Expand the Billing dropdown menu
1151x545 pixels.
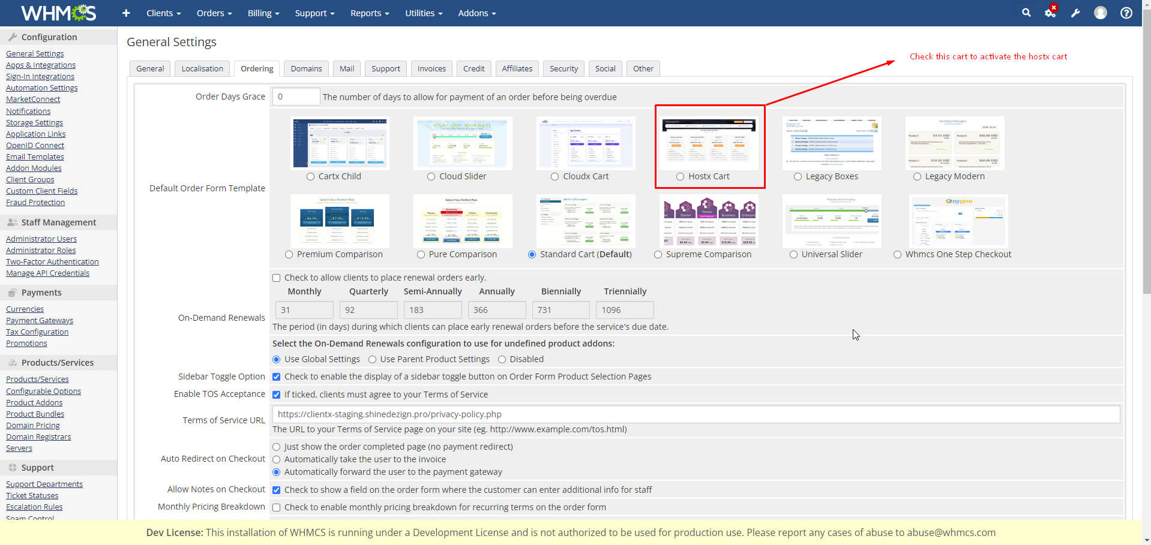tap(263, 13)
